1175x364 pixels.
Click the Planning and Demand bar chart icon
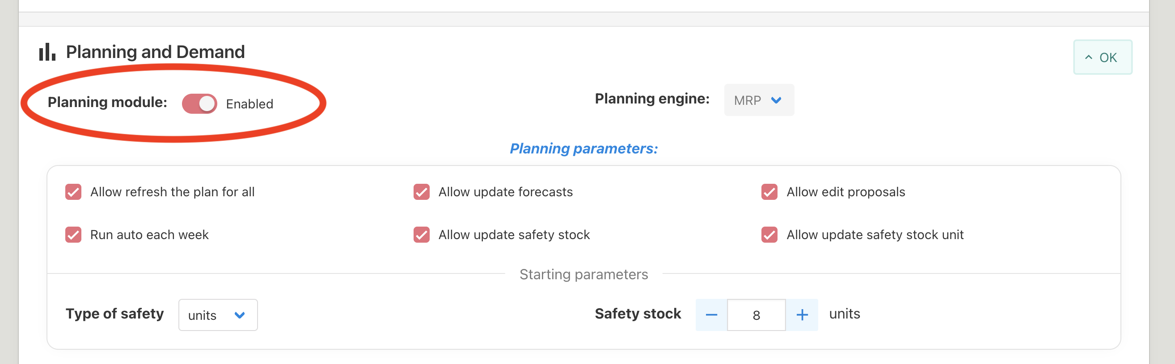[x=47, y=52]
